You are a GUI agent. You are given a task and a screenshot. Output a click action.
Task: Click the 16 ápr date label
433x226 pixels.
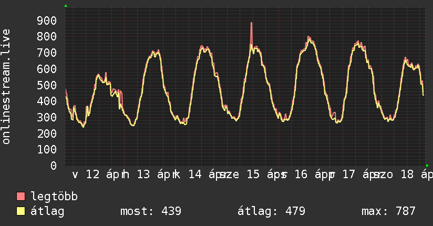pyautogui.click(x=312, y=174)
